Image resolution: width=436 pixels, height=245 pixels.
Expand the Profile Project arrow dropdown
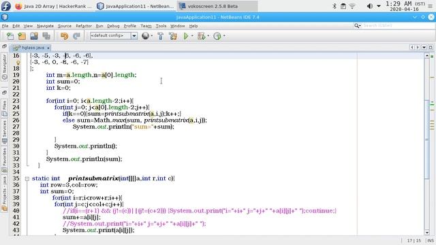(224, 36)
